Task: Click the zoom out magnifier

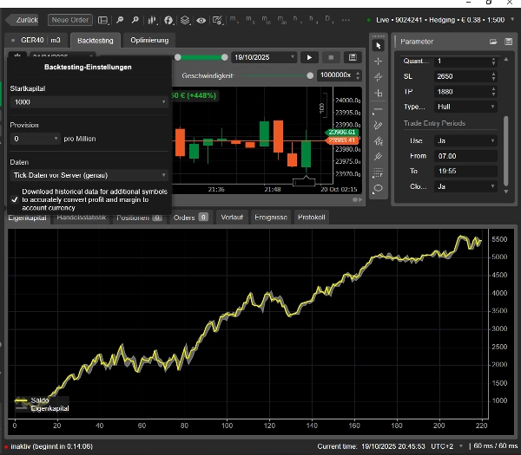Action: [120, 20]
